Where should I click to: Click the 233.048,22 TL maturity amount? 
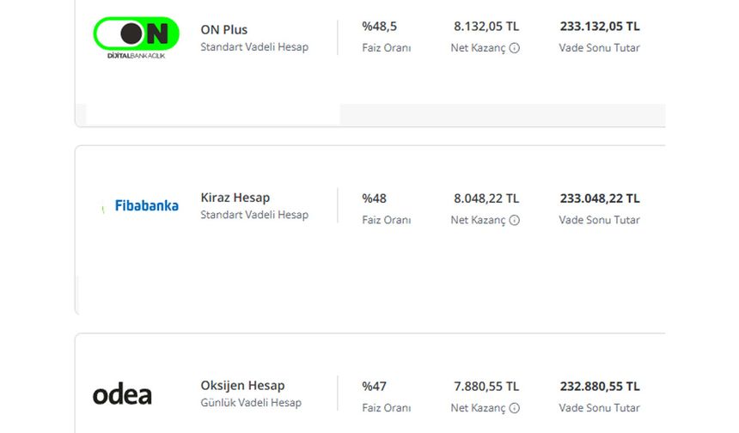tap(599, 198)
